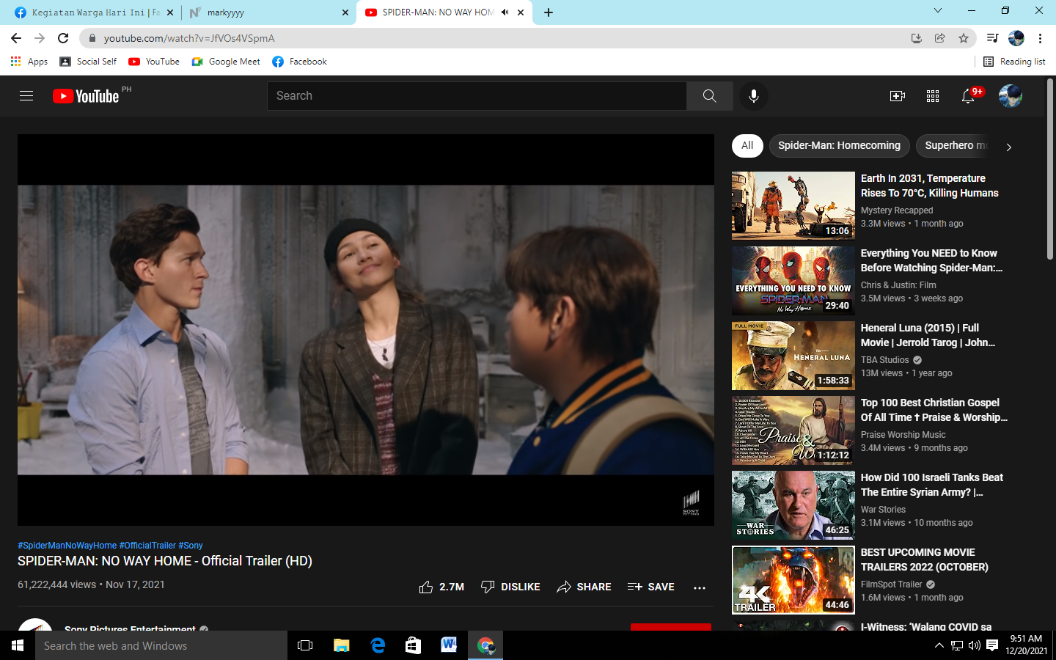The image size is (1056, 660).
Task: Open the volume control in system tray
Action: pos(975,645)
